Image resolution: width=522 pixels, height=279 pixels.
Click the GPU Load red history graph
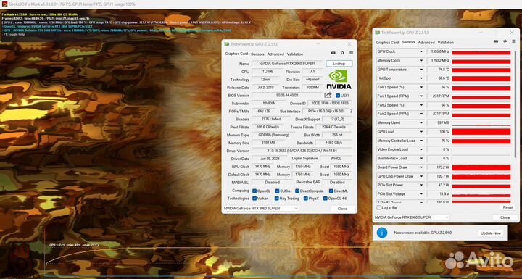[481, 132]
